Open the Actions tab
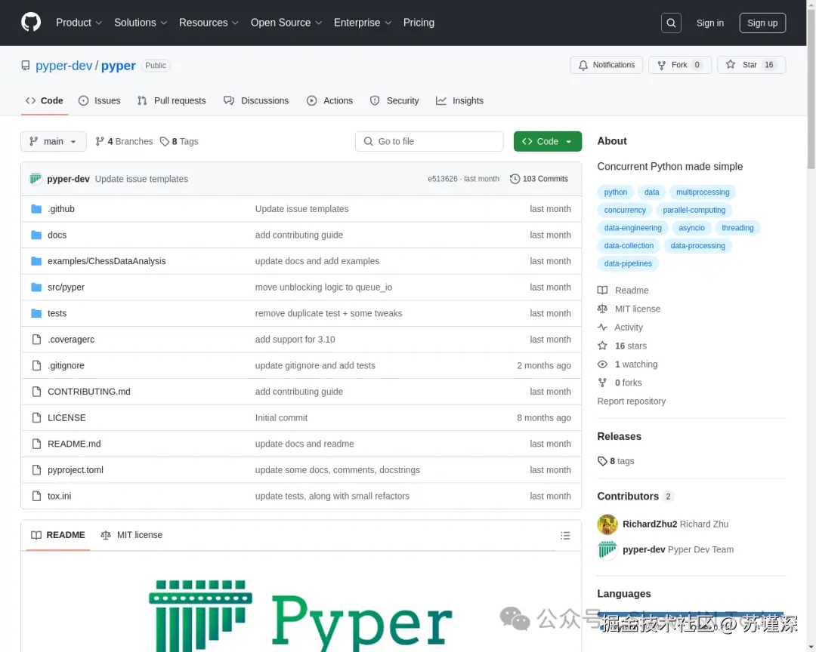Viewport: 816px width, 652px height. pos(330,101)
